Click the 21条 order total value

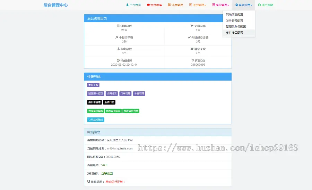tap(124, 30)
